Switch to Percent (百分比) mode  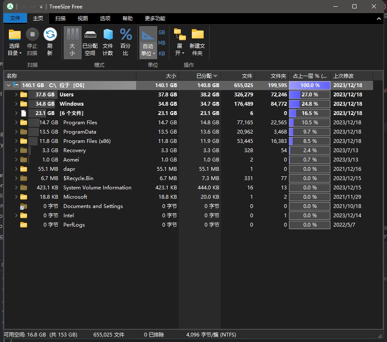(x=125, y=42)
